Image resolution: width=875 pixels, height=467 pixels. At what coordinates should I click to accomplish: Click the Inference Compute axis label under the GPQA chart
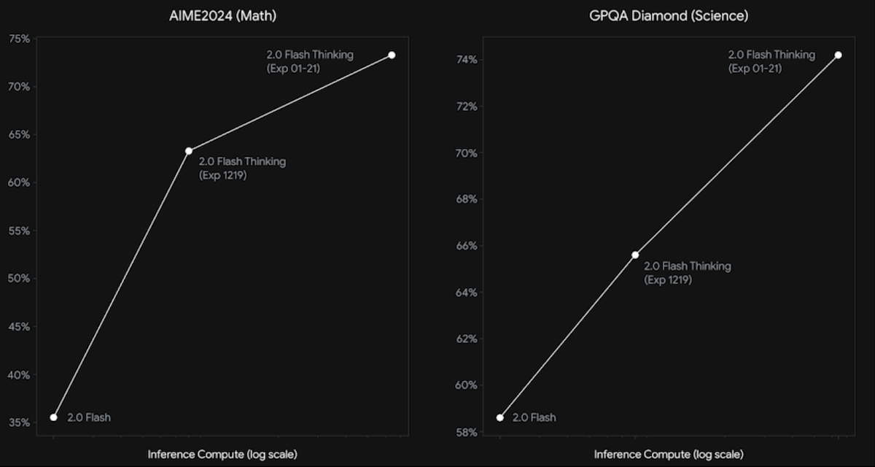pyautogui.click(x=669, y=455)
